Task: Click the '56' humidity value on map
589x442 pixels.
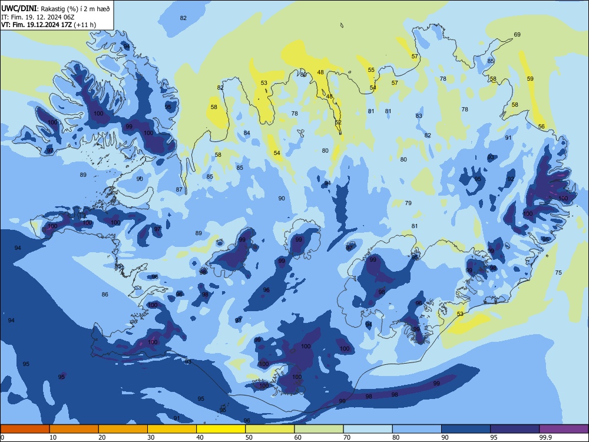Action: coord(541,126)
